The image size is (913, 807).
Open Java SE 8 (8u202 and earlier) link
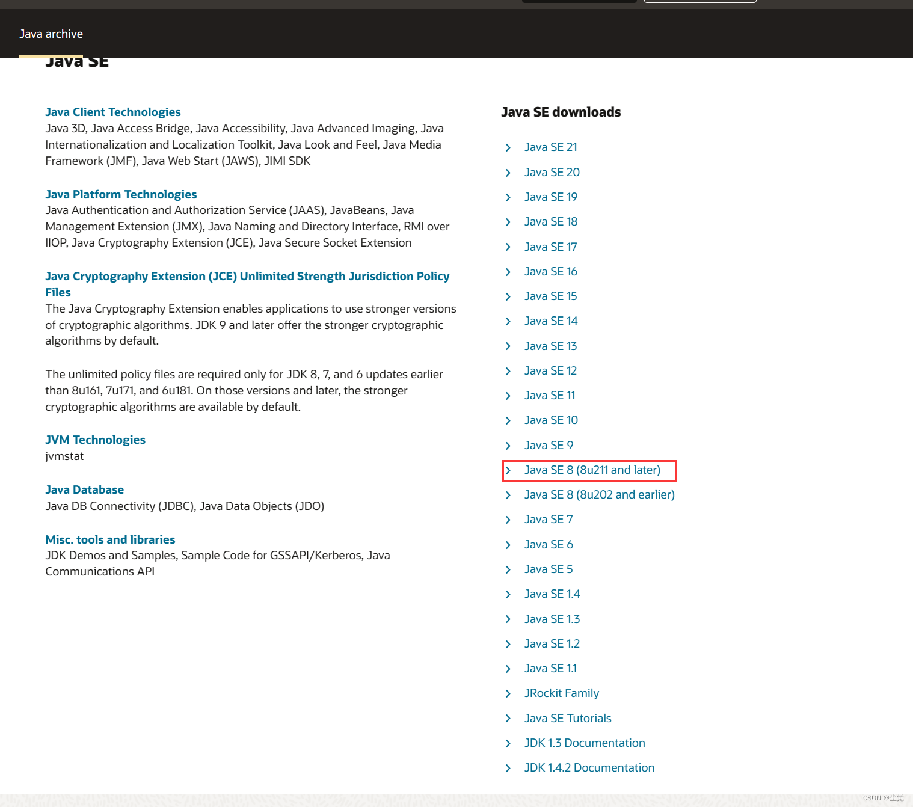[600, 494]
